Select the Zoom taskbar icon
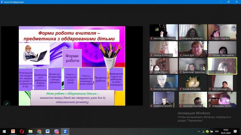The image size is (241, 135). (65, 132)
